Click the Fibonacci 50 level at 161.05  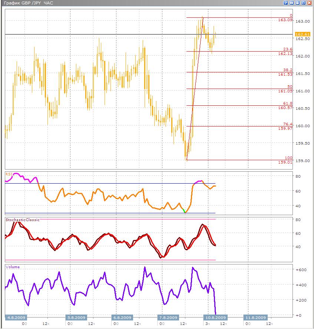[x=285, y=89]
